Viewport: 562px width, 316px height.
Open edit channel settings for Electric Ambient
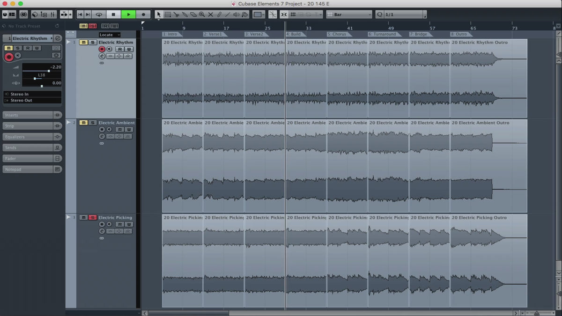tap(102, 136)
